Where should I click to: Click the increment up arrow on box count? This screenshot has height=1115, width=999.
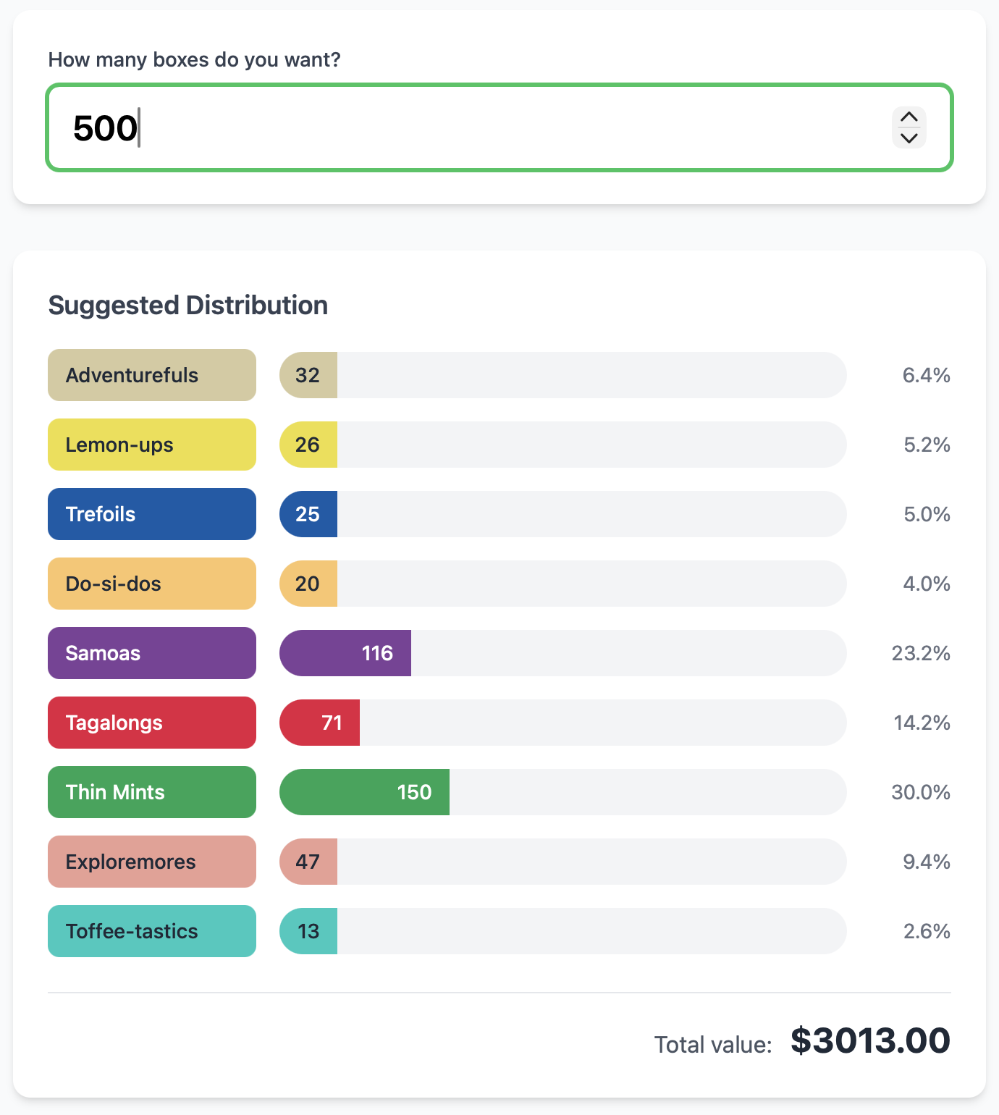909,117
